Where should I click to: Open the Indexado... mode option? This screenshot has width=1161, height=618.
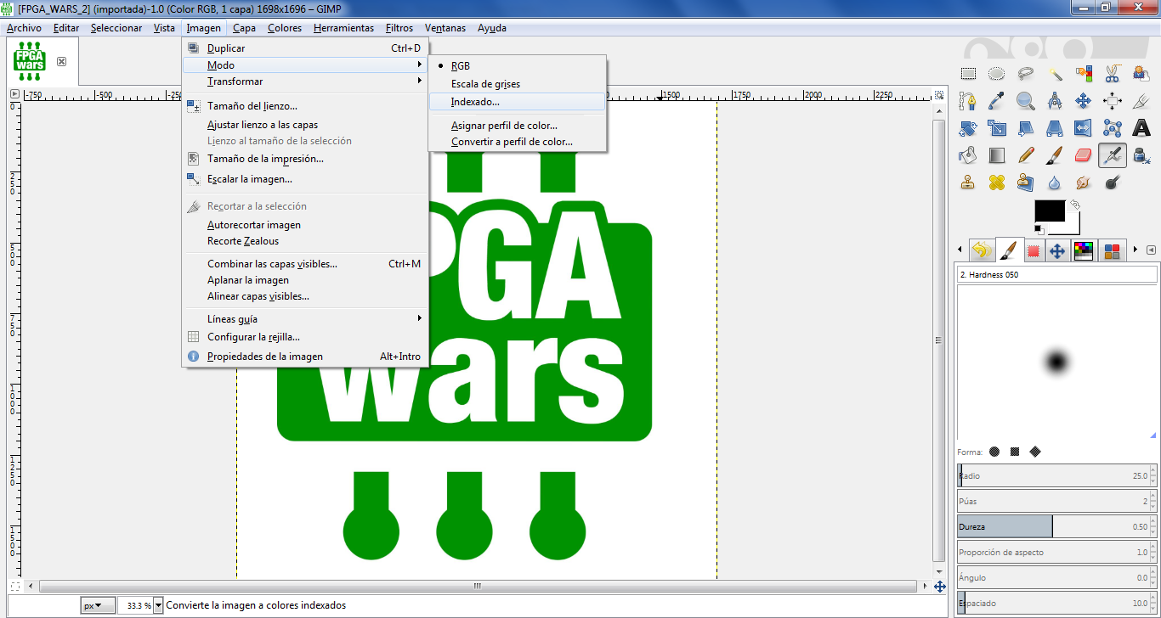click(517, 102)
